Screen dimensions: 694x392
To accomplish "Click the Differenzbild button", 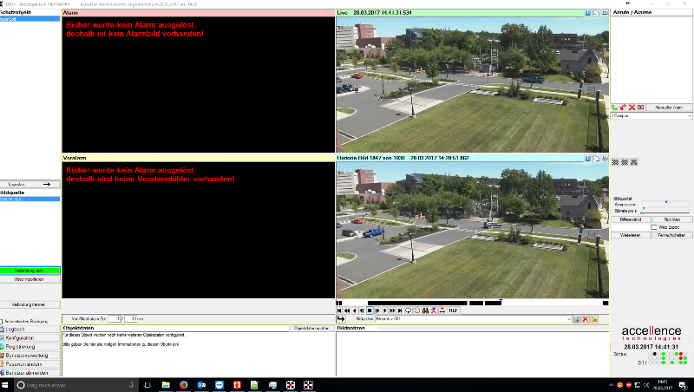I will 631,219.
